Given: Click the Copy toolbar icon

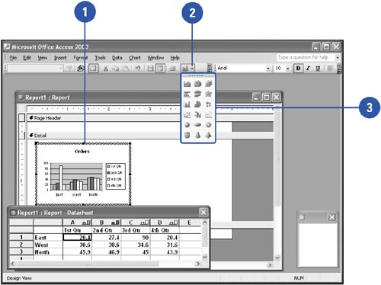Looking at the screenshot, I should coord(116,68).
